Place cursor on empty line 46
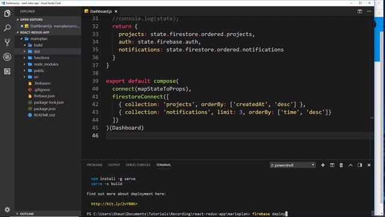Viewport: 385px width, 217px height. [x=239, y=136]
